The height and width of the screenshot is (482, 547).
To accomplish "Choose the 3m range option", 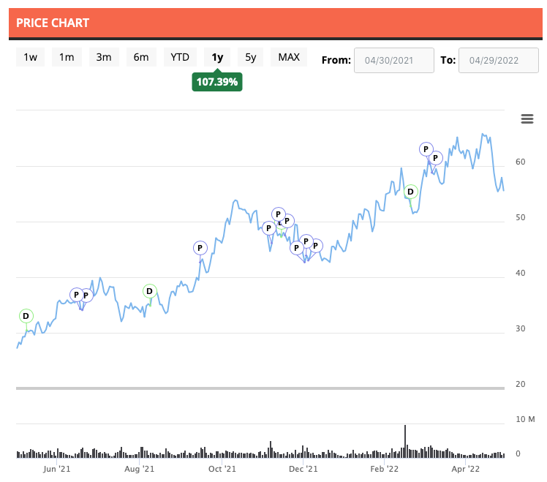I will [104, 57].
